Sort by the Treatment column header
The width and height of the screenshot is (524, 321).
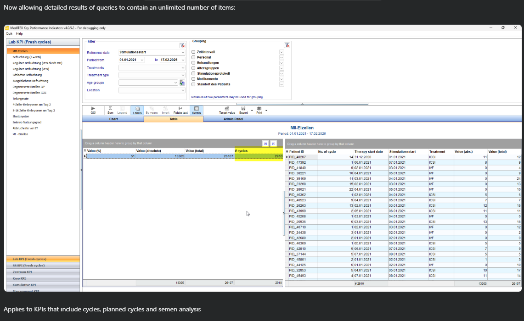[x=440, y=151]
